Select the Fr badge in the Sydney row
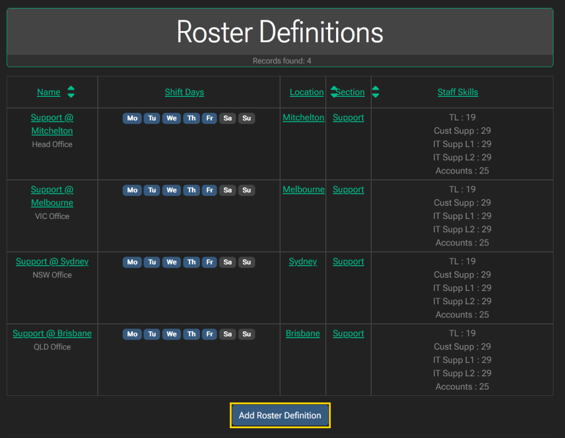Image resolution: width=565 pixels, height=438 pixels. [x=209, y=262]
